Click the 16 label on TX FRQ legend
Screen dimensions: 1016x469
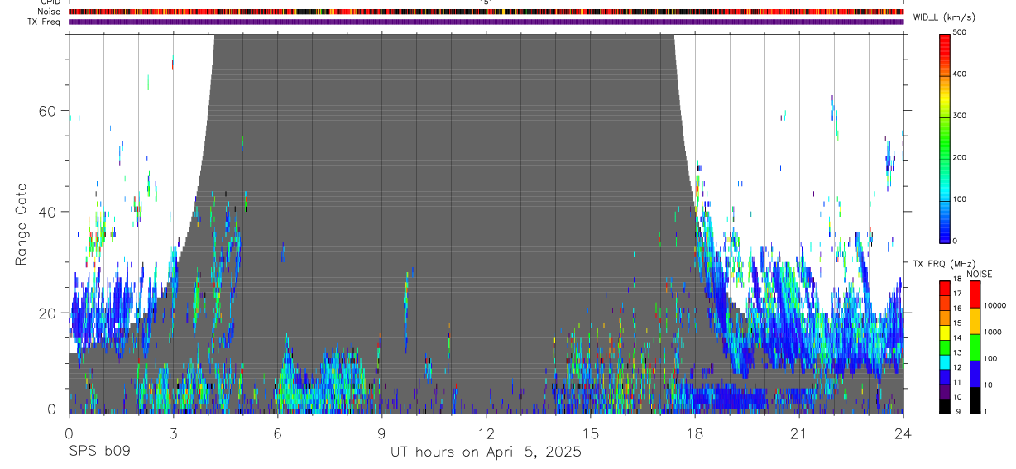point(957,309)
